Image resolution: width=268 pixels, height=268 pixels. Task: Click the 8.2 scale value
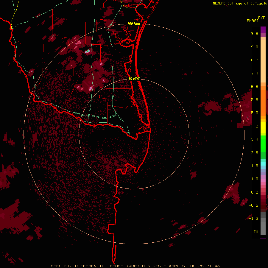(x=255, y=60)
